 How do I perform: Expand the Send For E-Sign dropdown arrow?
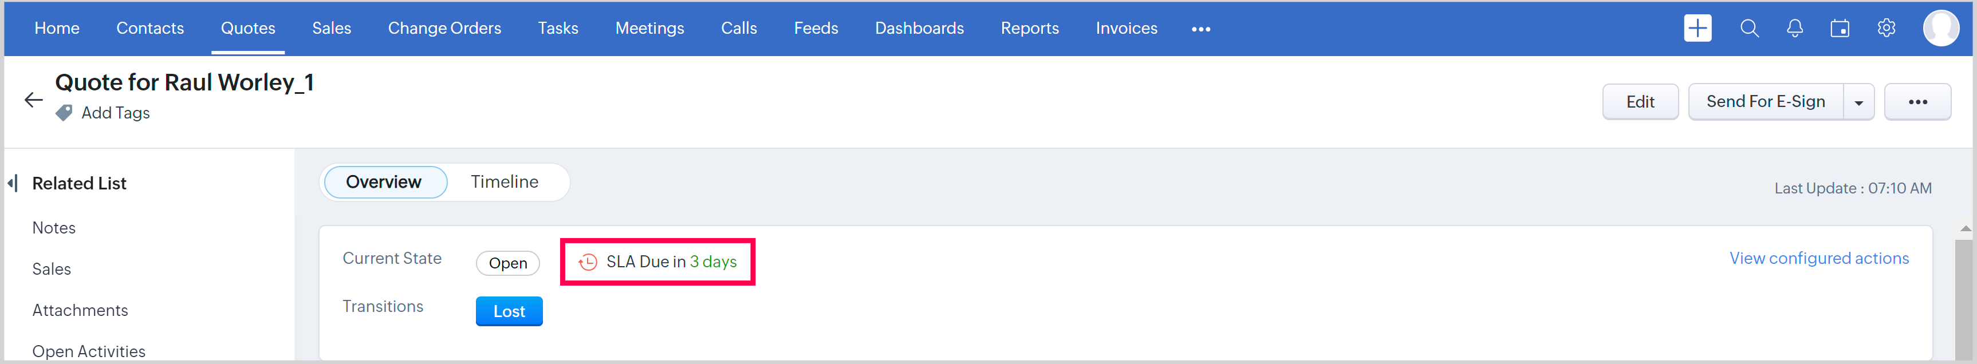point(1858,102)
